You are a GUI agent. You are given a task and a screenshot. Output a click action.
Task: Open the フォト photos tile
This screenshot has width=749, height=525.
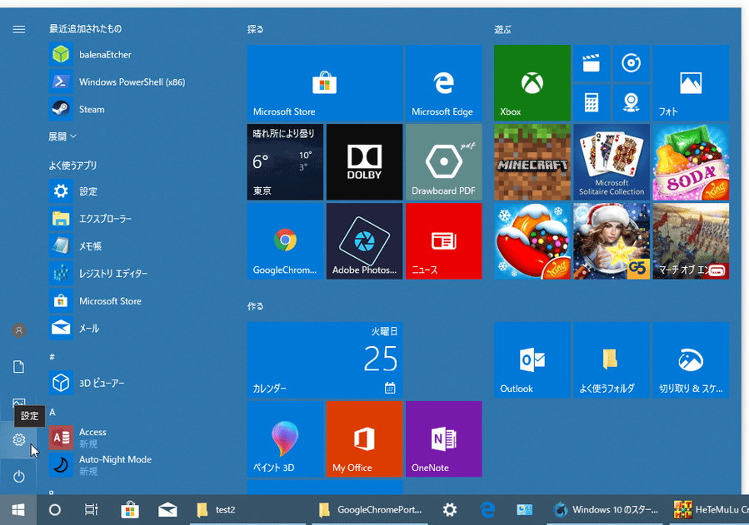691,83
